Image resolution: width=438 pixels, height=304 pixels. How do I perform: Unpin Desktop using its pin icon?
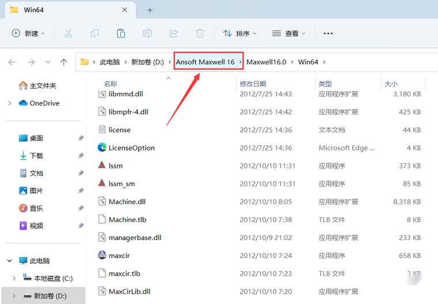click(x=81, y=138)
